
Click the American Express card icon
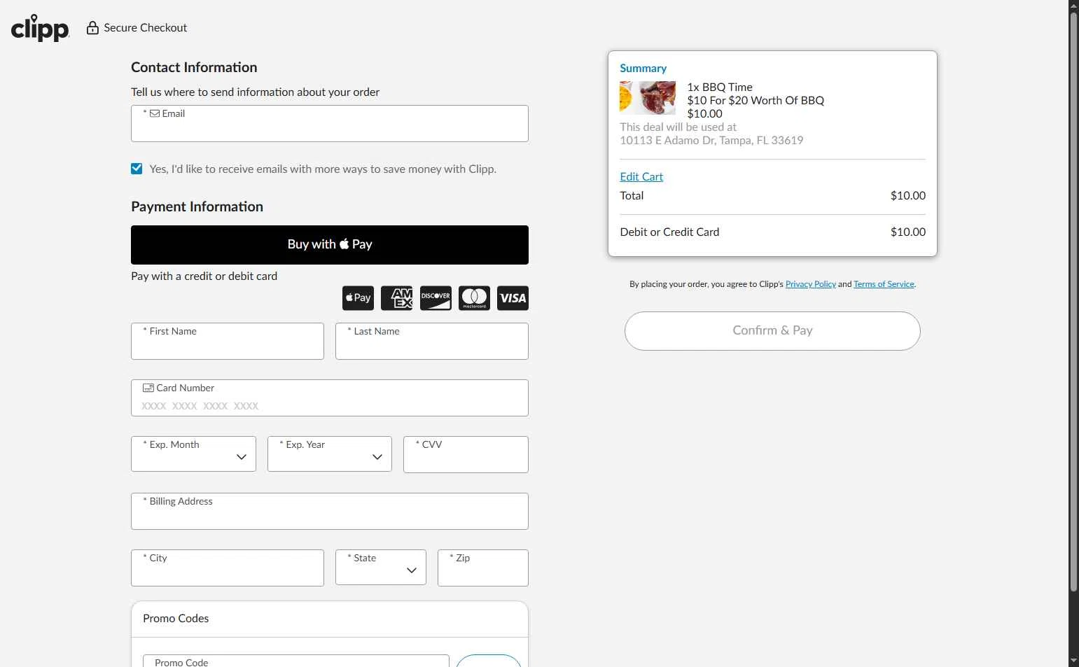[396, 298]
